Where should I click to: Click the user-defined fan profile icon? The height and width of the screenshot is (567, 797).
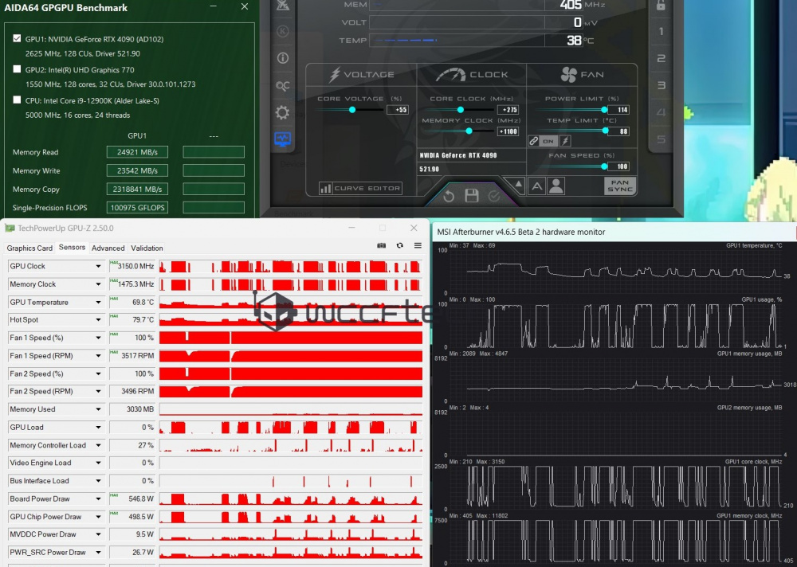[x=556, y=186]
